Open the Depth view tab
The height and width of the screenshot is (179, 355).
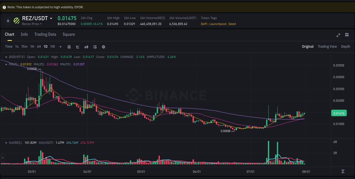(345, 46)
